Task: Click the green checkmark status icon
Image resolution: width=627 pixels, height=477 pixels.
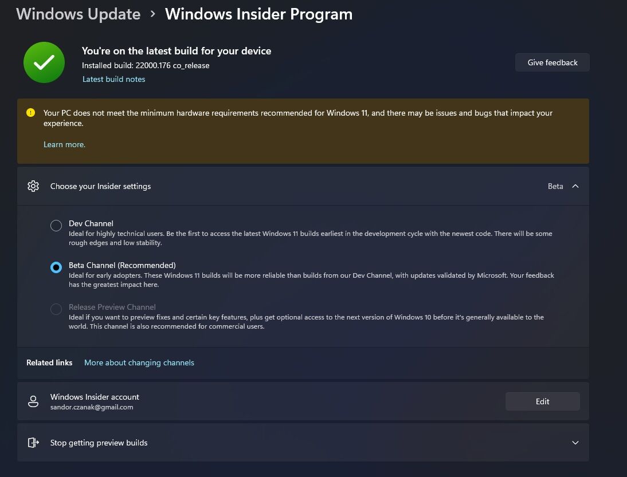Action: point(44,62)
